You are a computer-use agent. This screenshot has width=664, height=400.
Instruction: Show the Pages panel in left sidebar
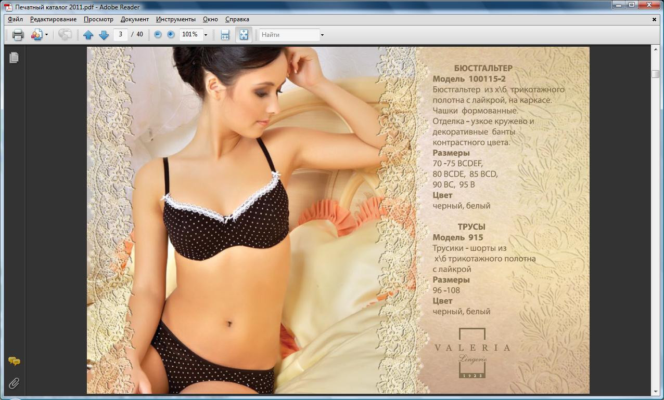point(14,58)
